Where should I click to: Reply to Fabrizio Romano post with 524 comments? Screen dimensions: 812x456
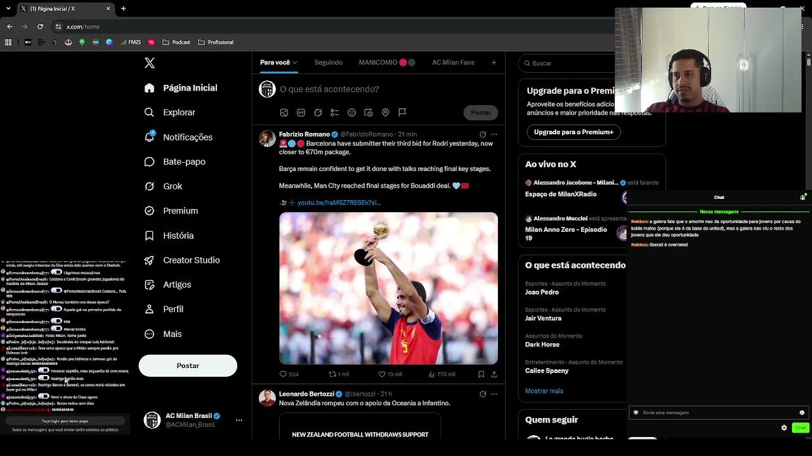coord(289,374)
